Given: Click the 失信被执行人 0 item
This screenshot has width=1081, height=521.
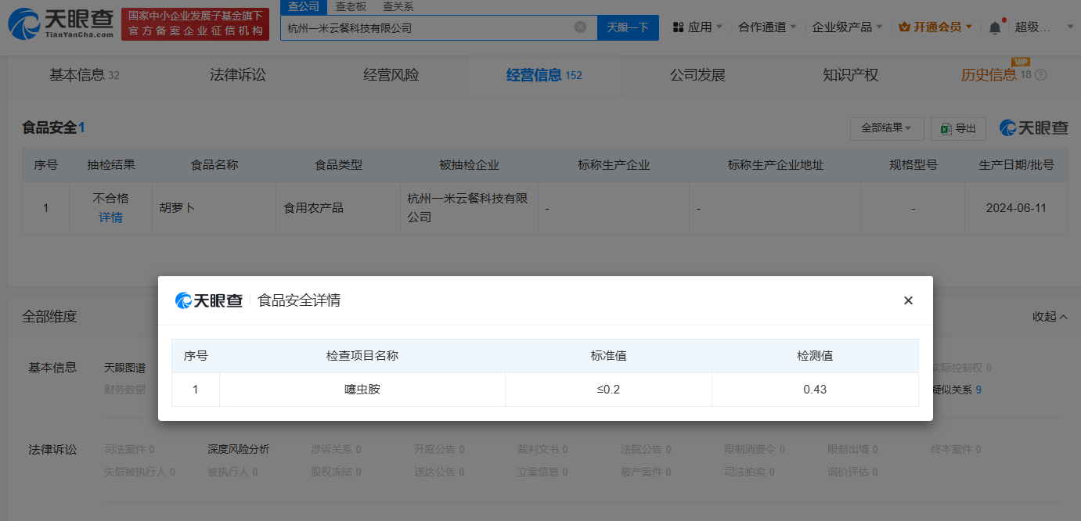Looking at the screenshot, I should (140, 472).
